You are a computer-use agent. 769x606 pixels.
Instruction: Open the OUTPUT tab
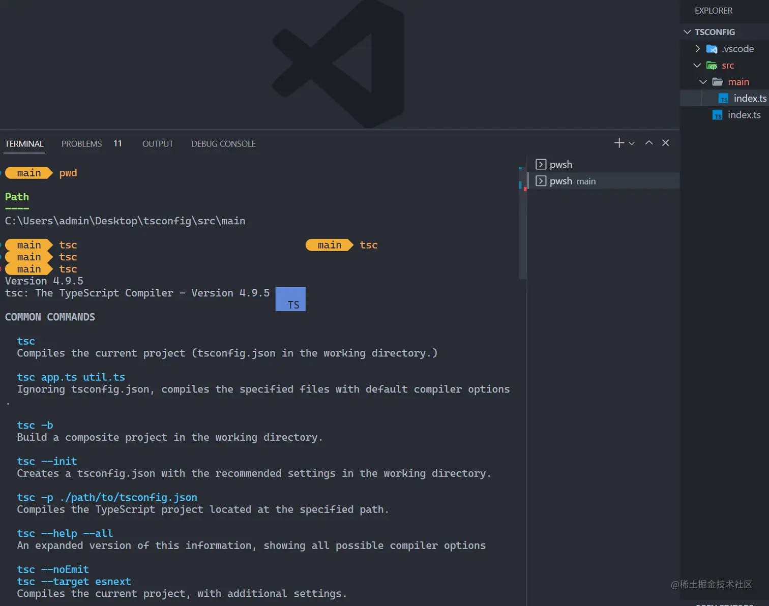[158, 144]
